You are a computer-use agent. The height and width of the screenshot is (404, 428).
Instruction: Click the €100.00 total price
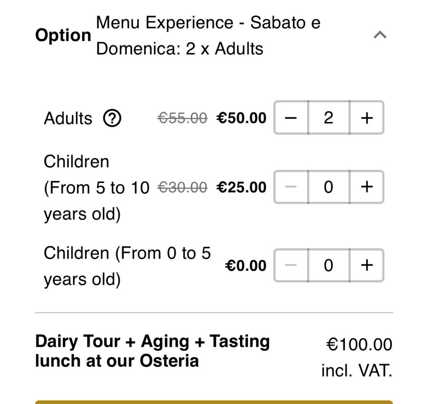(x=359, y=344)
